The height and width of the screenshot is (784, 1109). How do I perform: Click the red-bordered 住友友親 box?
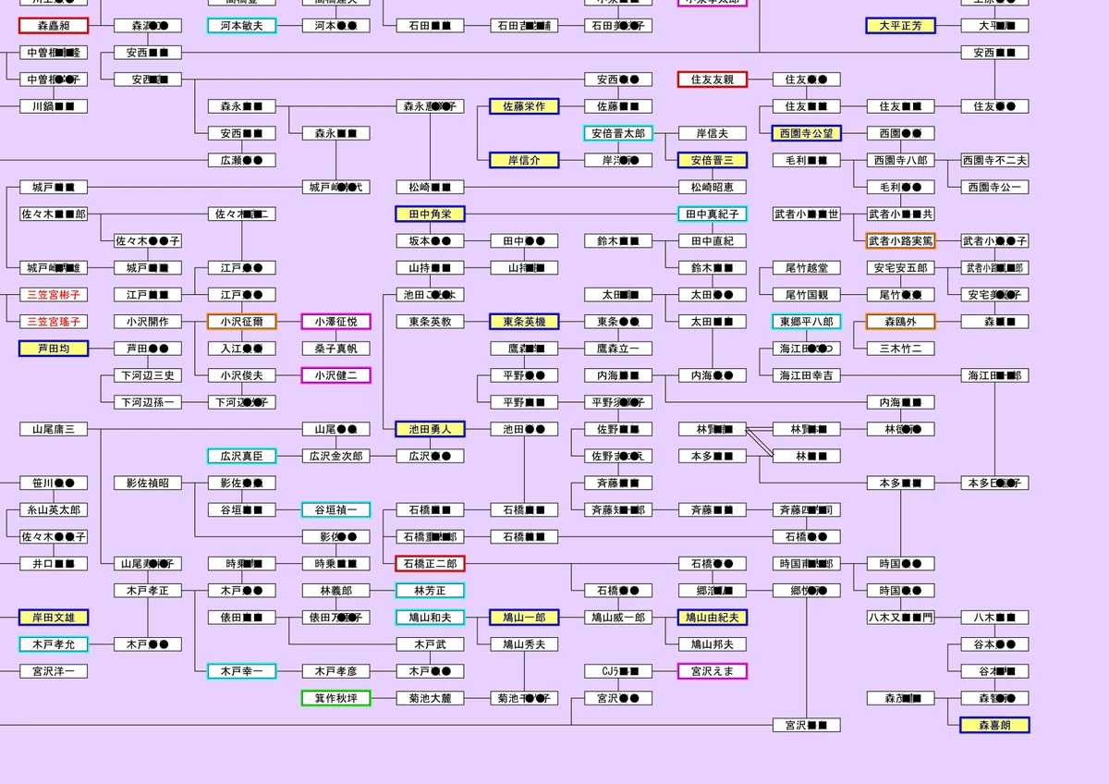click(713, 80)
